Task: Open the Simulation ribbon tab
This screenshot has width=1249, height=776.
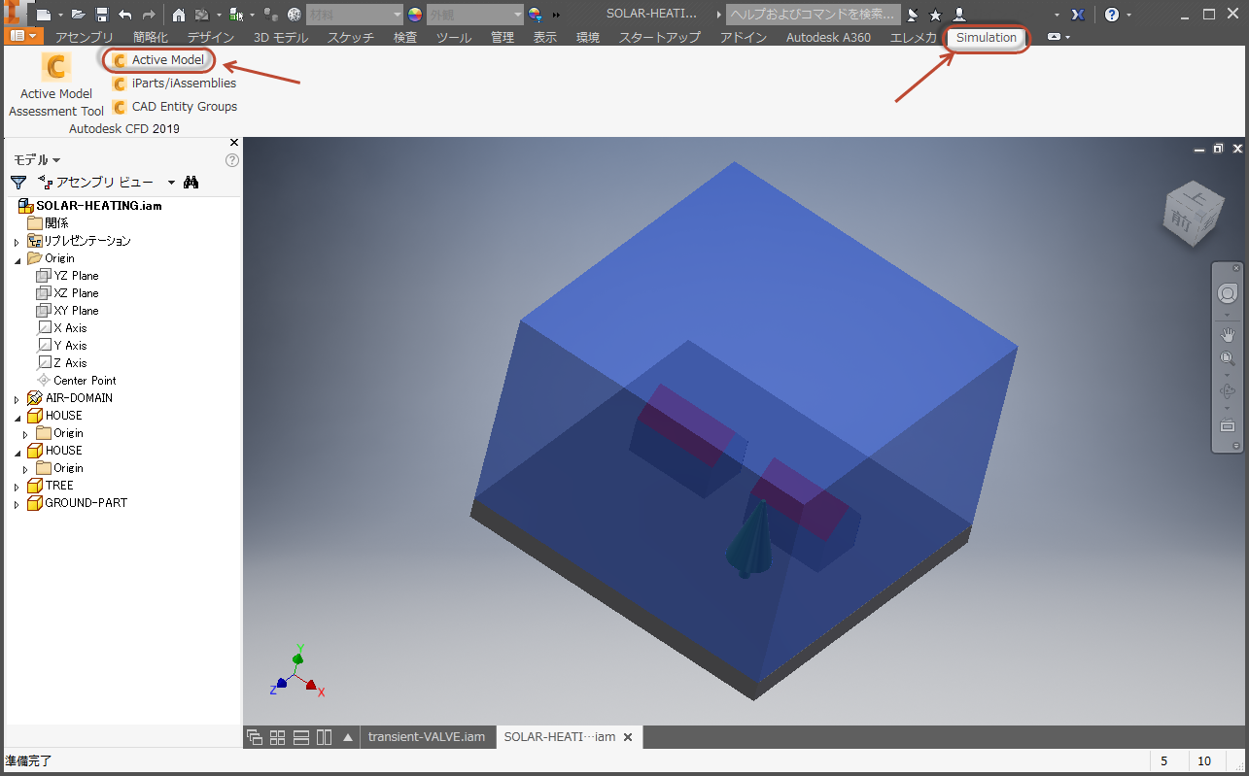Action: coord(987,38)
